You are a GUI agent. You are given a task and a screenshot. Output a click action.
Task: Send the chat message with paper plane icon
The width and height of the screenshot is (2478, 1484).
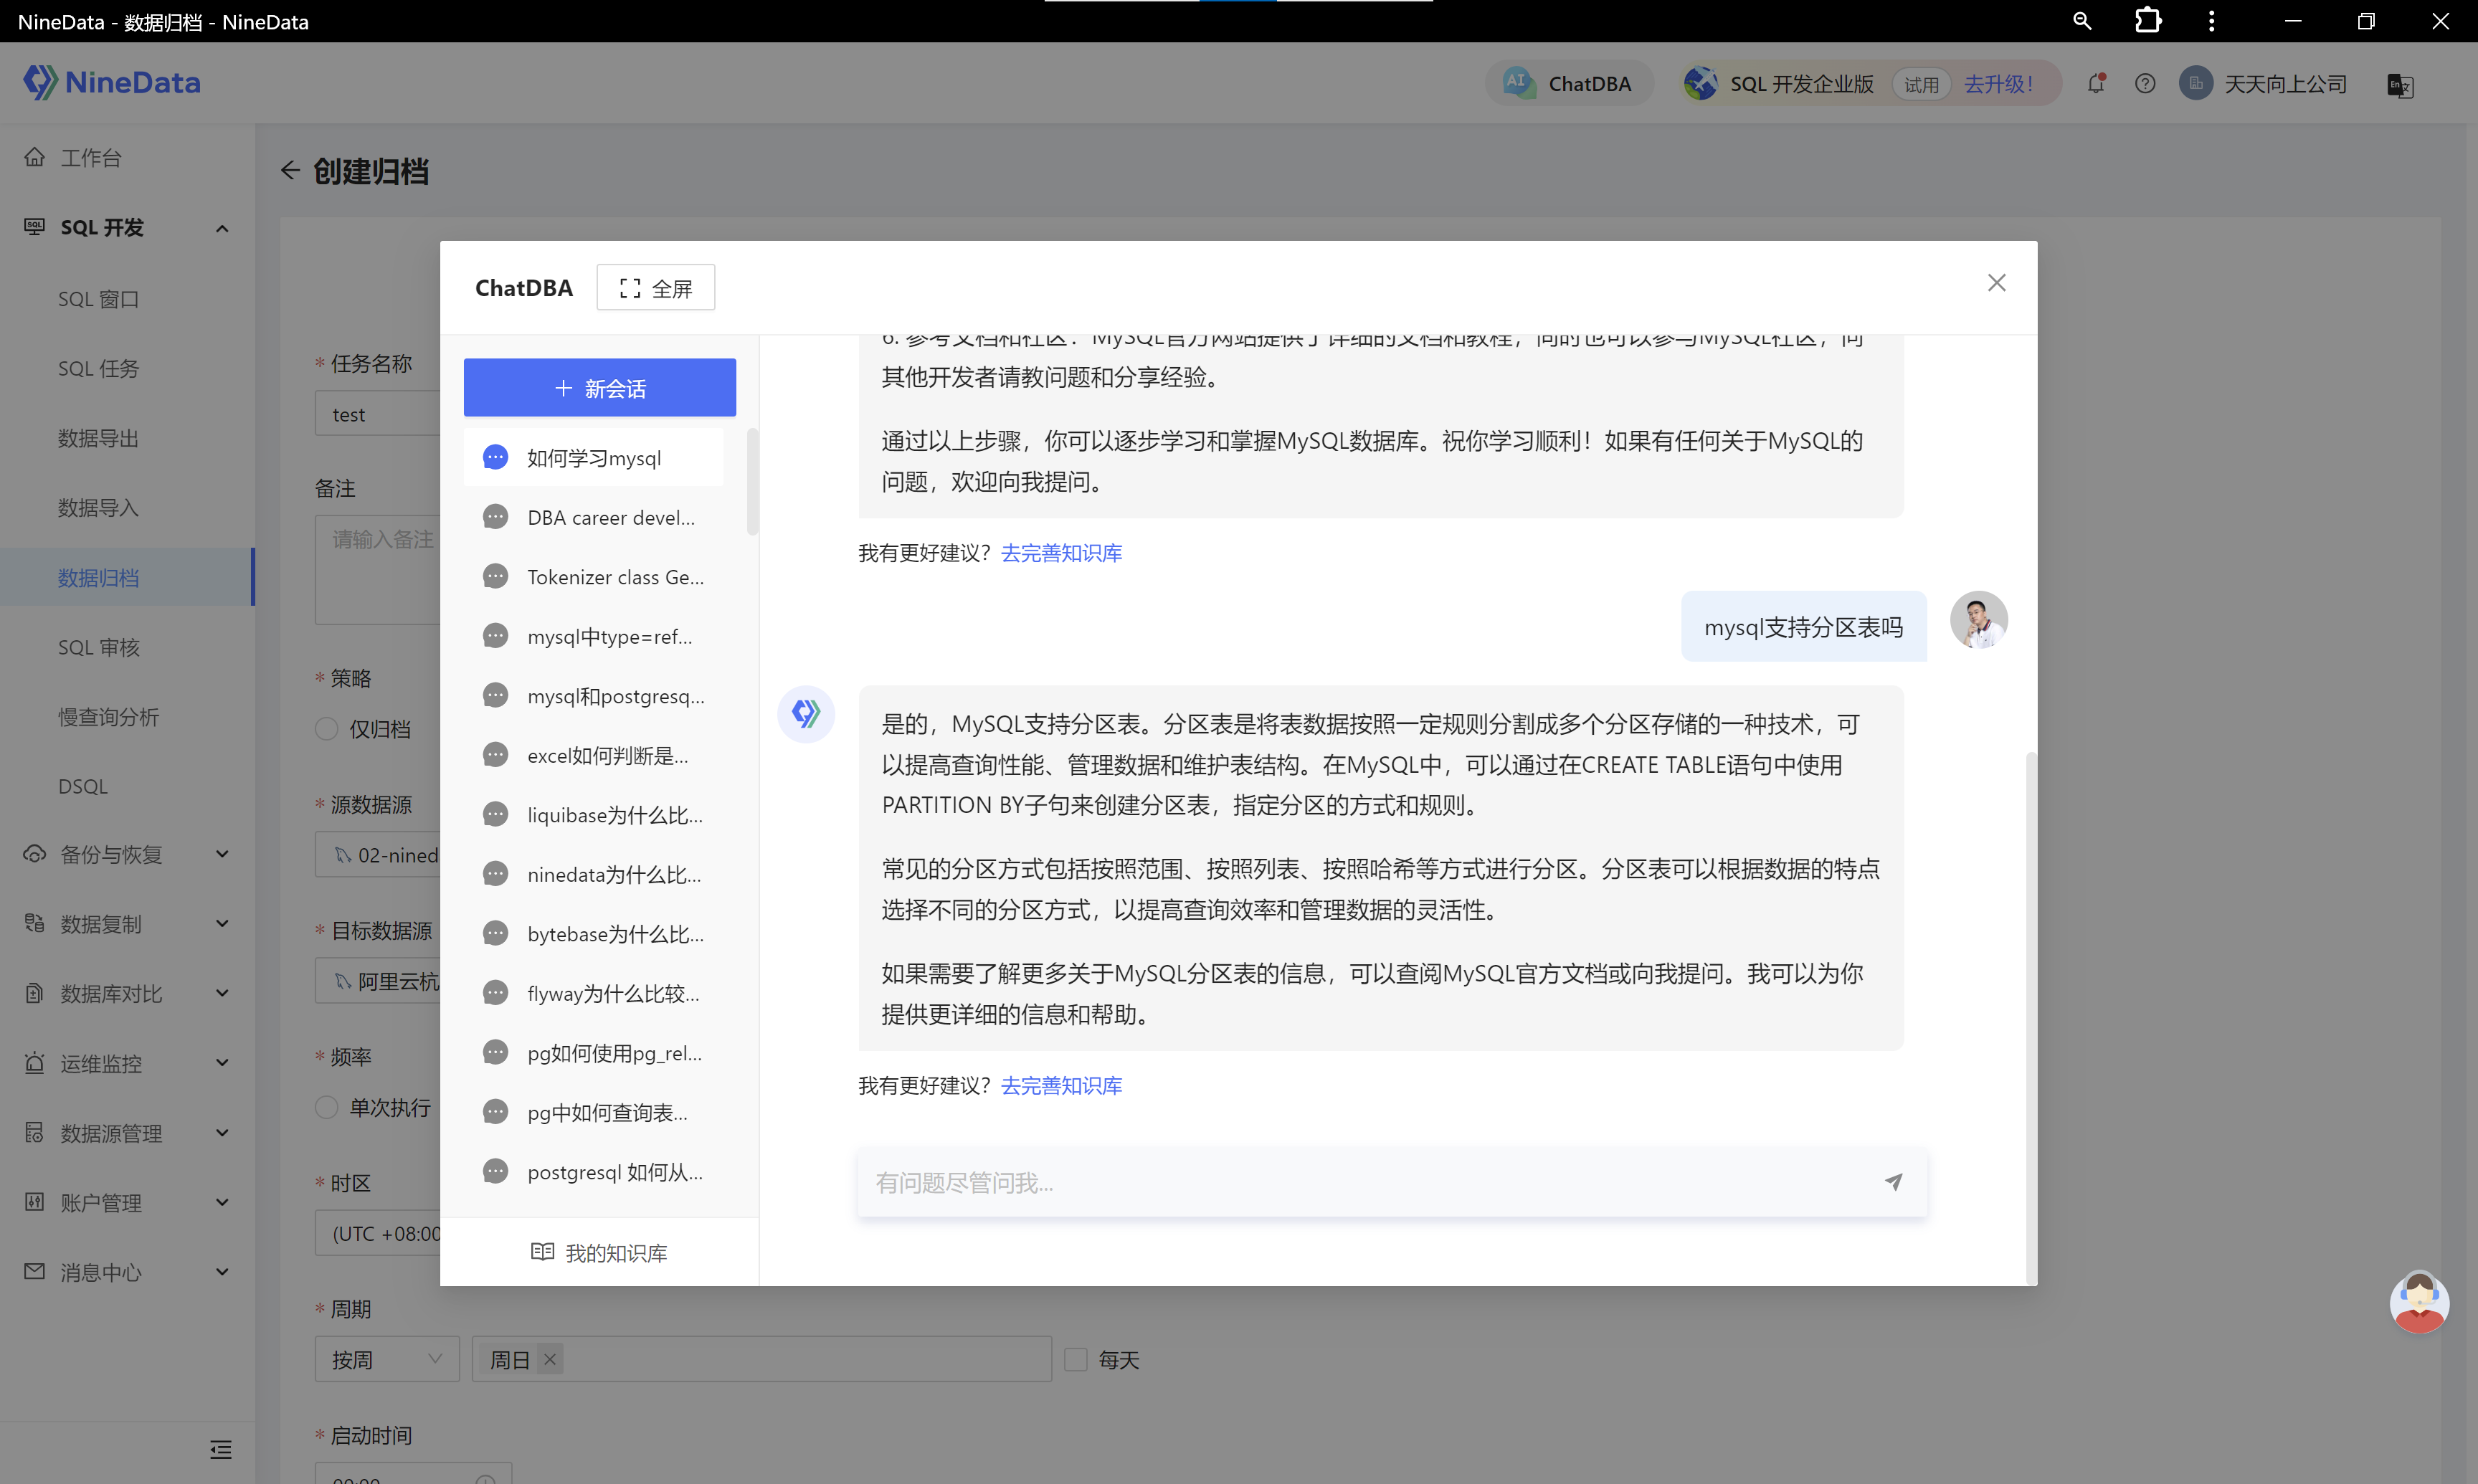pyautogui.click(x=1893, y=1182)
